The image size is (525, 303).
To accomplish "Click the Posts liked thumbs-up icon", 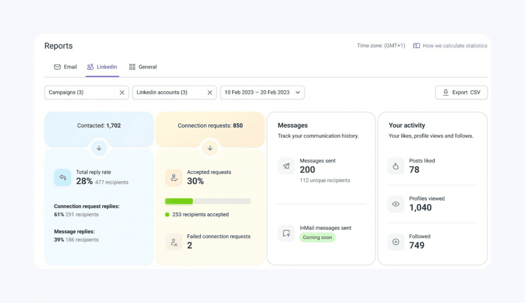I will click(x=395, y=166).
